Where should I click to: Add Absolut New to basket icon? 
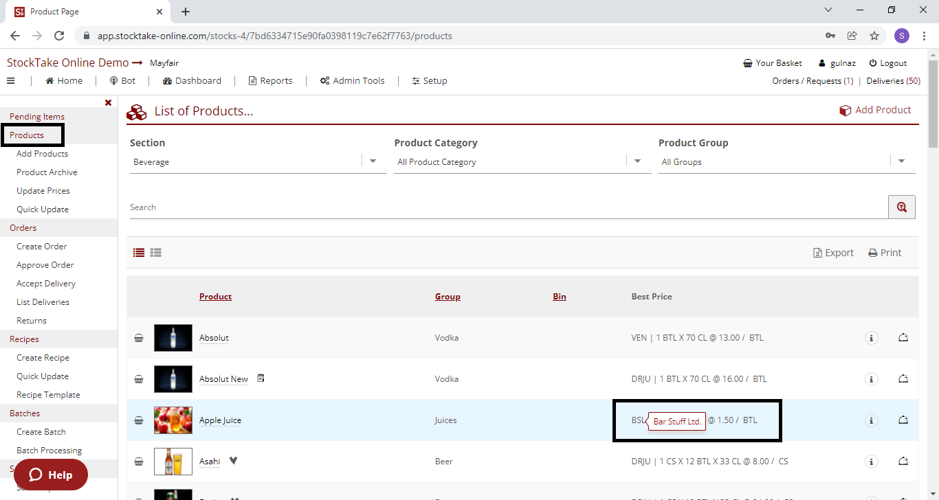139,379
